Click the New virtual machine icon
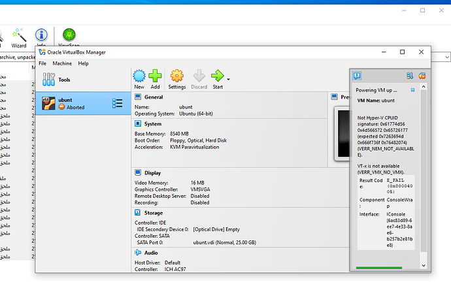The height and width of the screenshot is (286, 451). 139,77
